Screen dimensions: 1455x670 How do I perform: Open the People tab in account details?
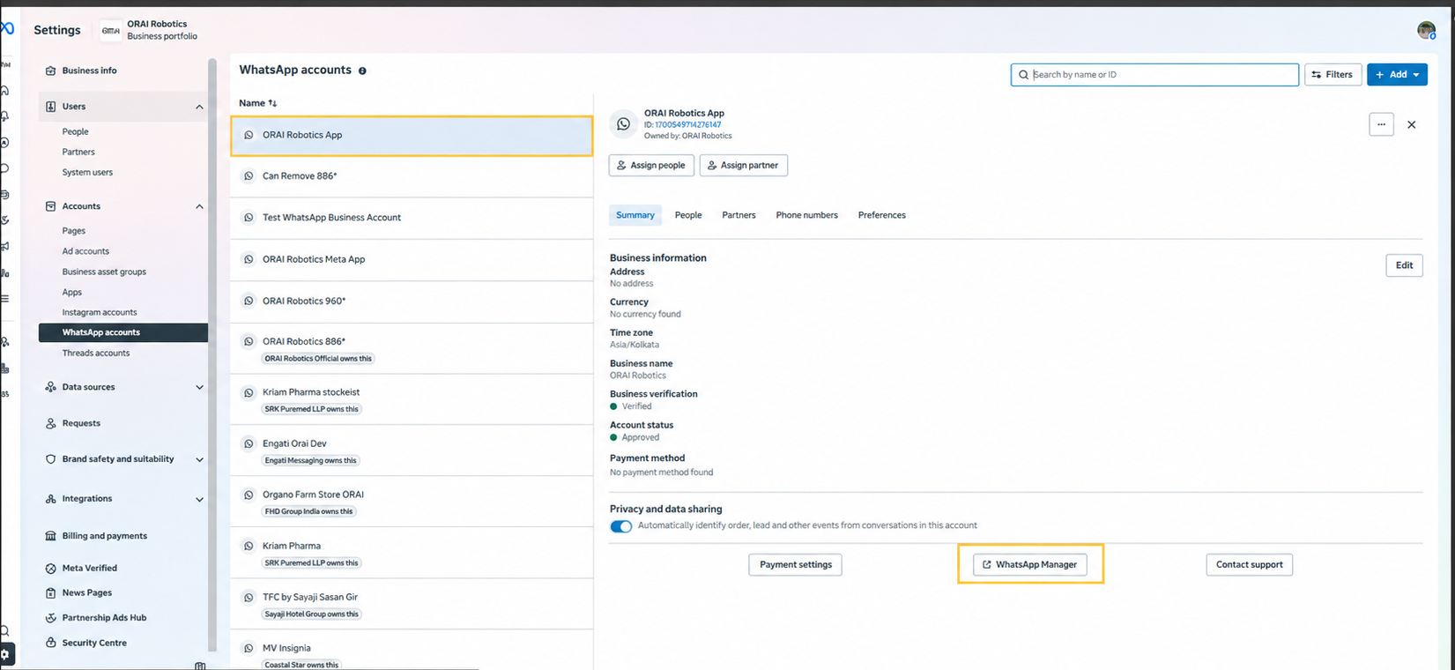[x=688, y=215]
